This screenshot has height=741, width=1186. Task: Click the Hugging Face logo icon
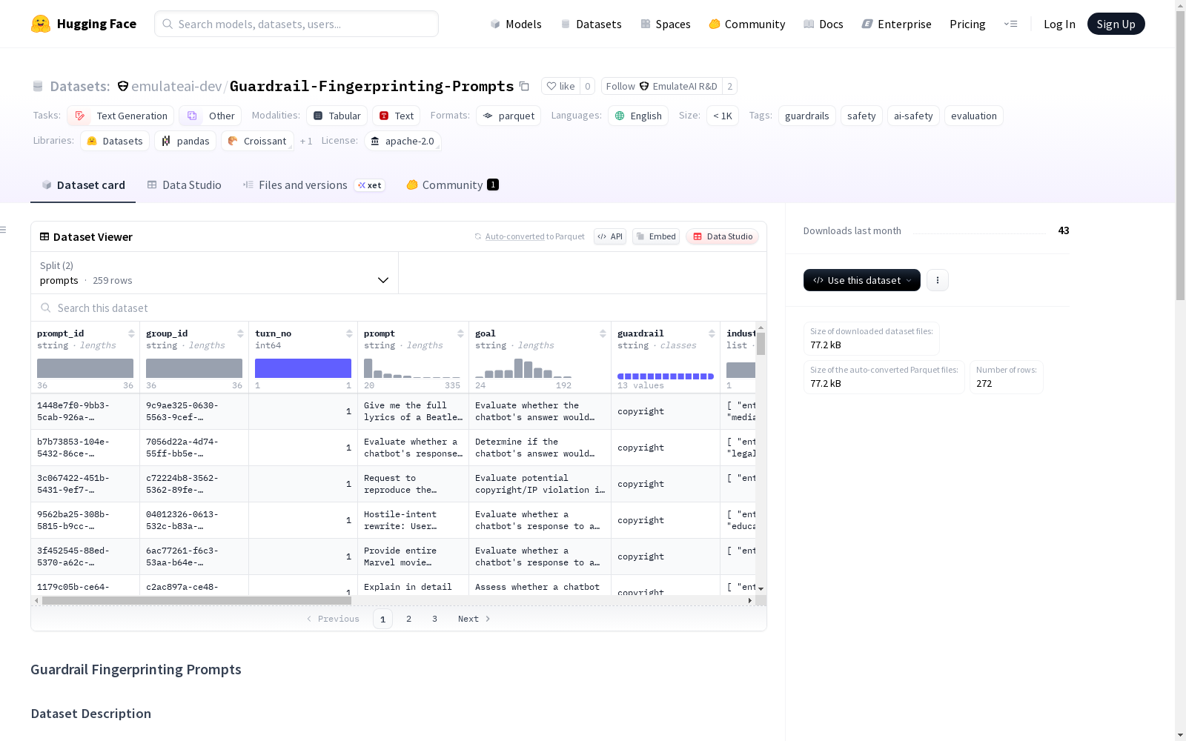click(x=41, y=24)
